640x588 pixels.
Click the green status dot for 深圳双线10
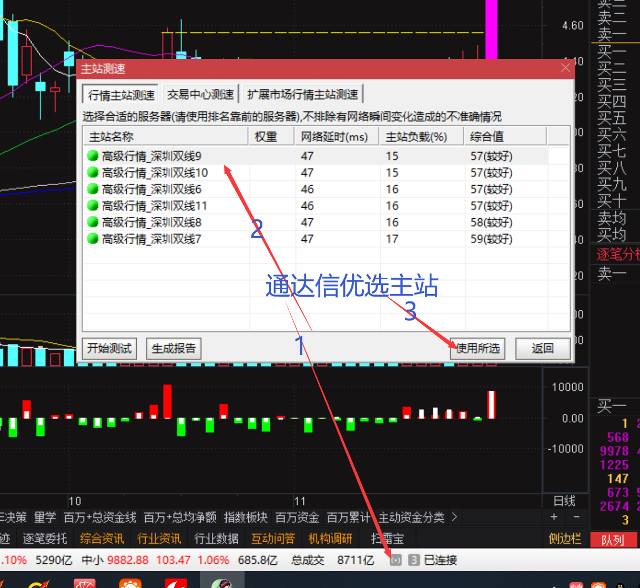[x=93, y=172]
